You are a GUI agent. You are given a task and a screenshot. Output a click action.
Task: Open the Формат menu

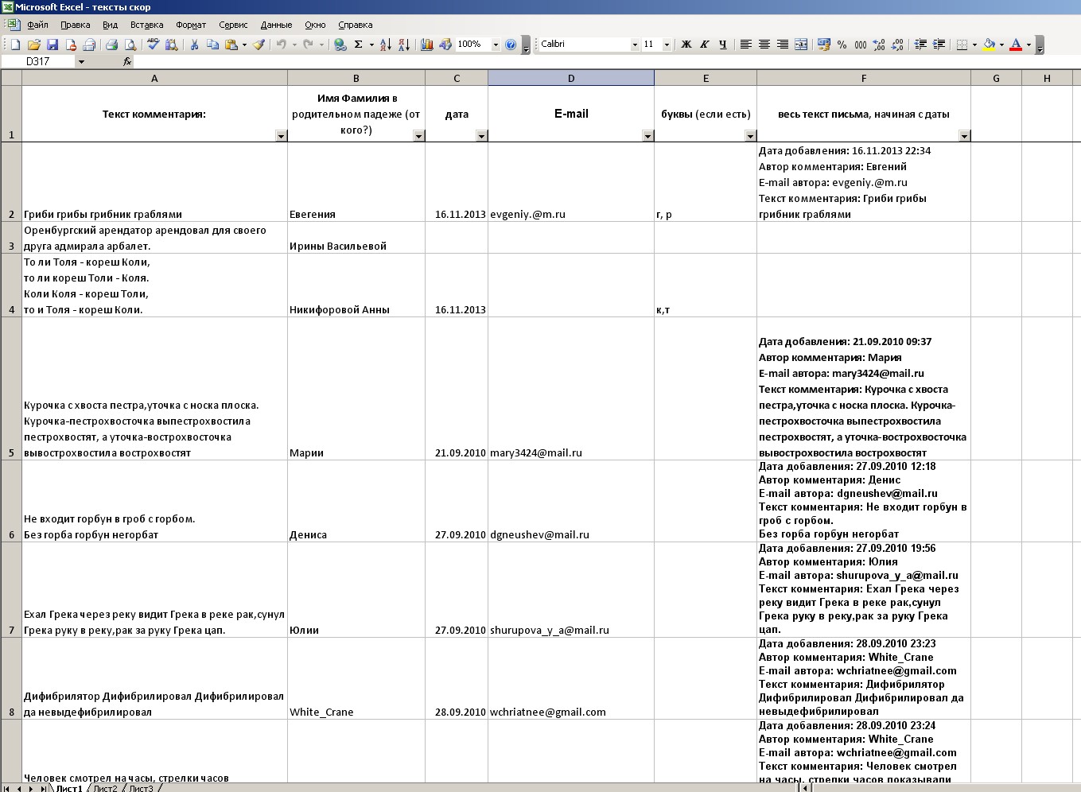tap(191, 25)
